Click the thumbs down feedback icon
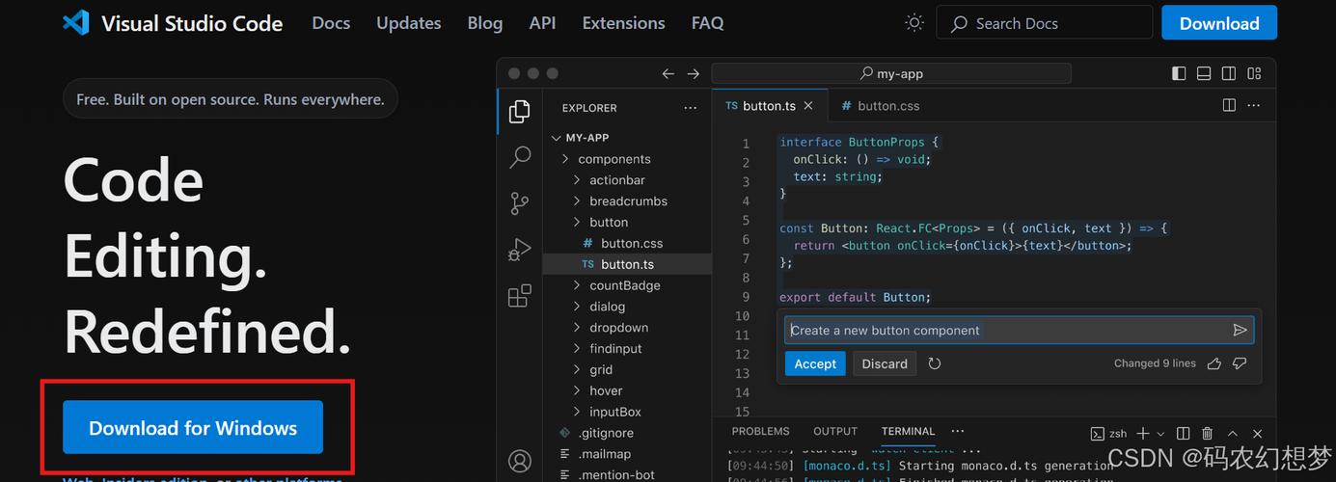1336x482 pixels. click(x=1240, y=363)
